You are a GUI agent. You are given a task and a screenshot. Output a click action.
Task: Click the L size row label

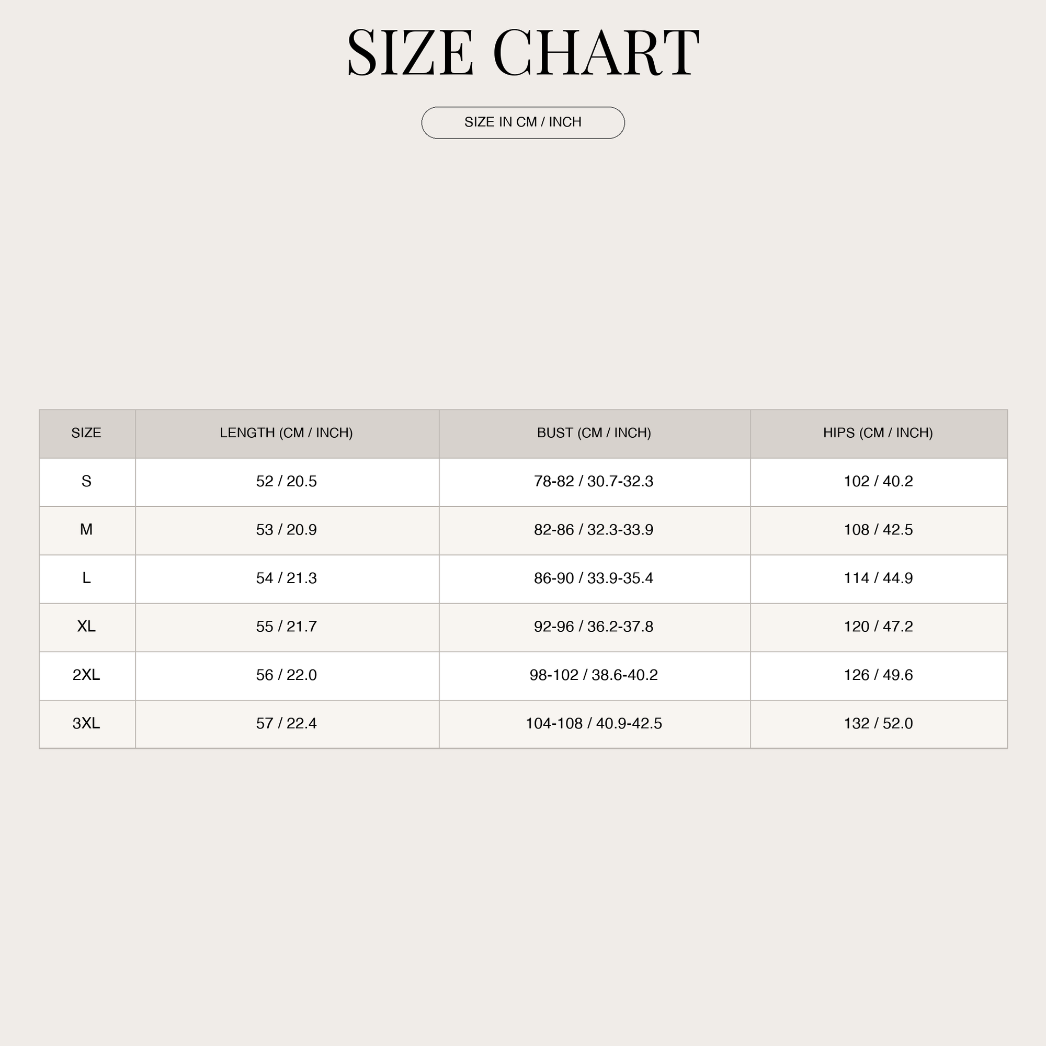(87, 579)
